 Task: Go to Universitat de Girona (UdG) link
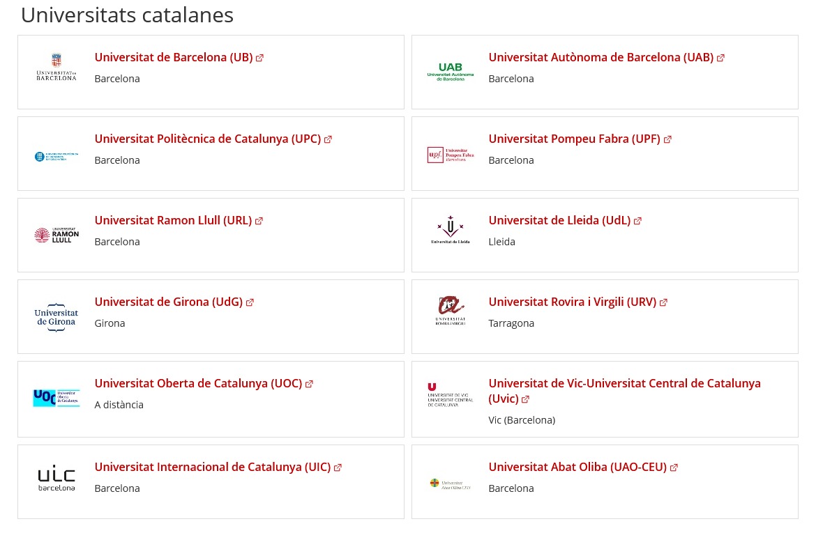pos(168,302)
